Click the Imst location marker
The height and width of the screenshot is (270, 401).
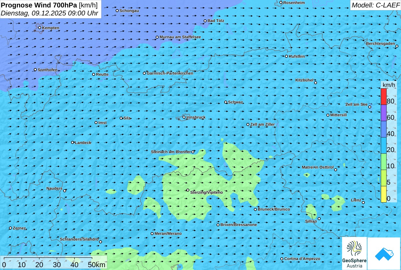click(96, 123)
